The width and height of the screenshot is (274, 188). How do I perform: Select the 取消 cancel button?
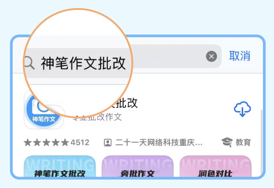click(240, 56)
